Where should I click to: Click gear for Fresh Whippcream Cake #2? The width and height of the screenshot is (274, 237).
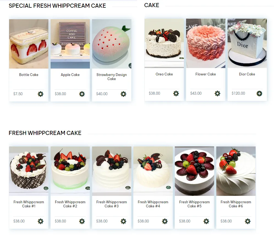82,221
